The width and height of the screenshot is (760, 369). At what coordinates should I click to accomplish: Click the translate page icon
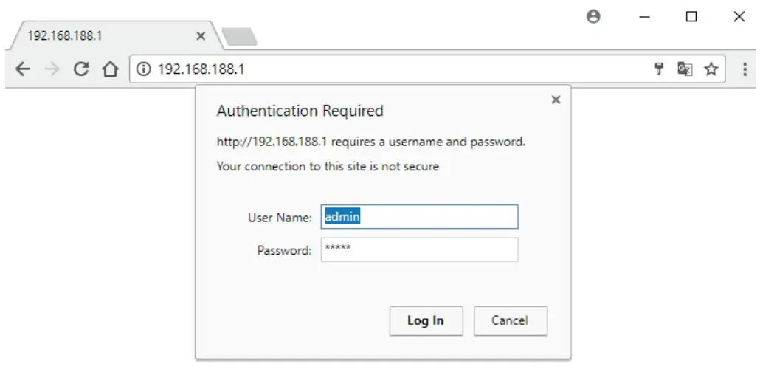coord(685,69)
